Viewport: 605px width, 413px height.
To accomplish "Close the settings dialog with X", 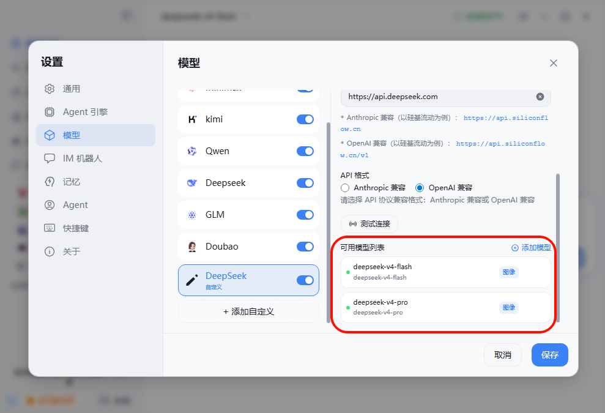I will pos(553,63).
